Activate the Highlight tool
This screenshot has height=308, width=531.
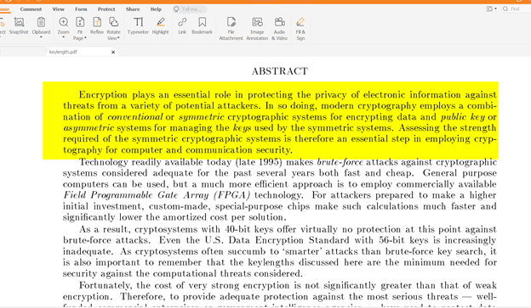pos(160,26)
